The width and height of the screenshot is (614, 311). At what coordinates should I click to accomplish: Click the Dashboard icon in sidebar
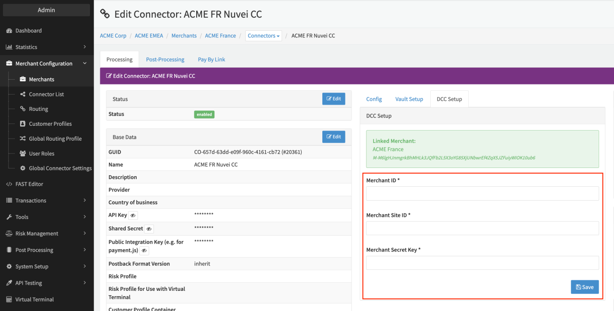9,31
